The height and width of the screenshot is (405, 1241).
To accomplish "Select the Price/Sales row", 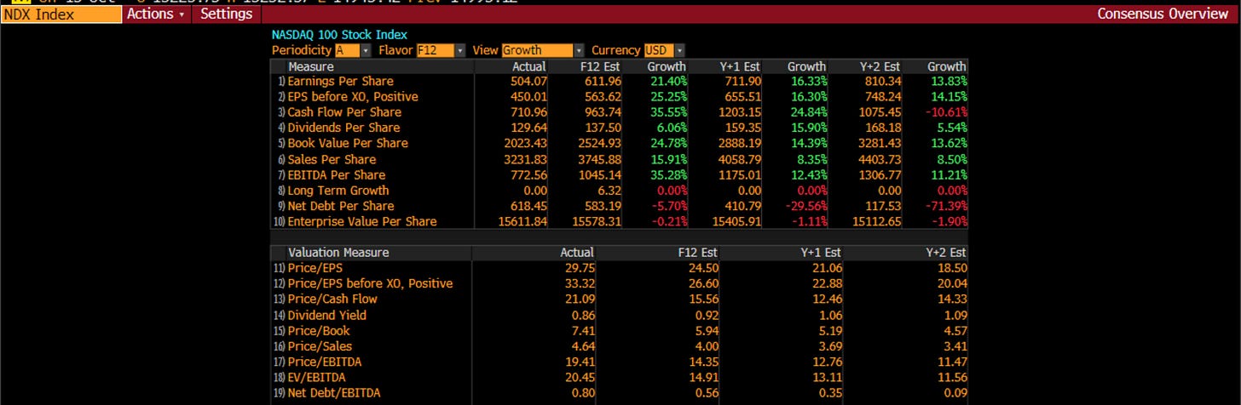I will coord(619,346).
